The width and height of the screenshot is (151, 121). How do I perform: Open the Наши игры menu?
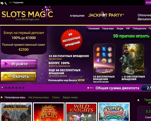pos(108,29)
